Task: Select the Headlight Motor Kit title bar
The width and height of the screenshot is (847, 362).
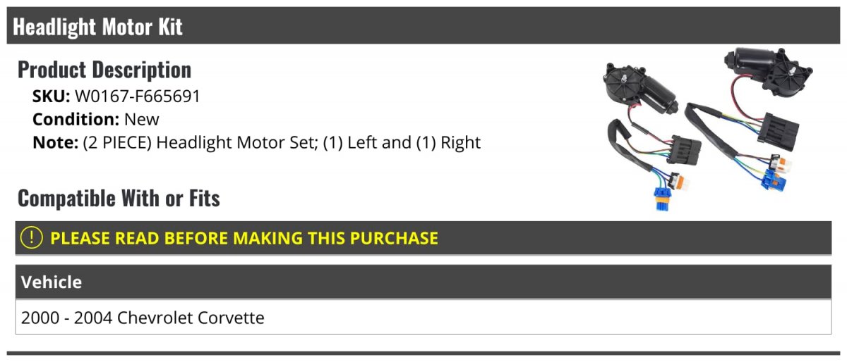Action: click(423, 27)
